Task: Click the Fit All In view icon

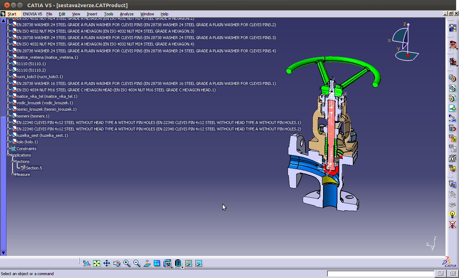Action: pyautogui.click(x=96, y=263)
